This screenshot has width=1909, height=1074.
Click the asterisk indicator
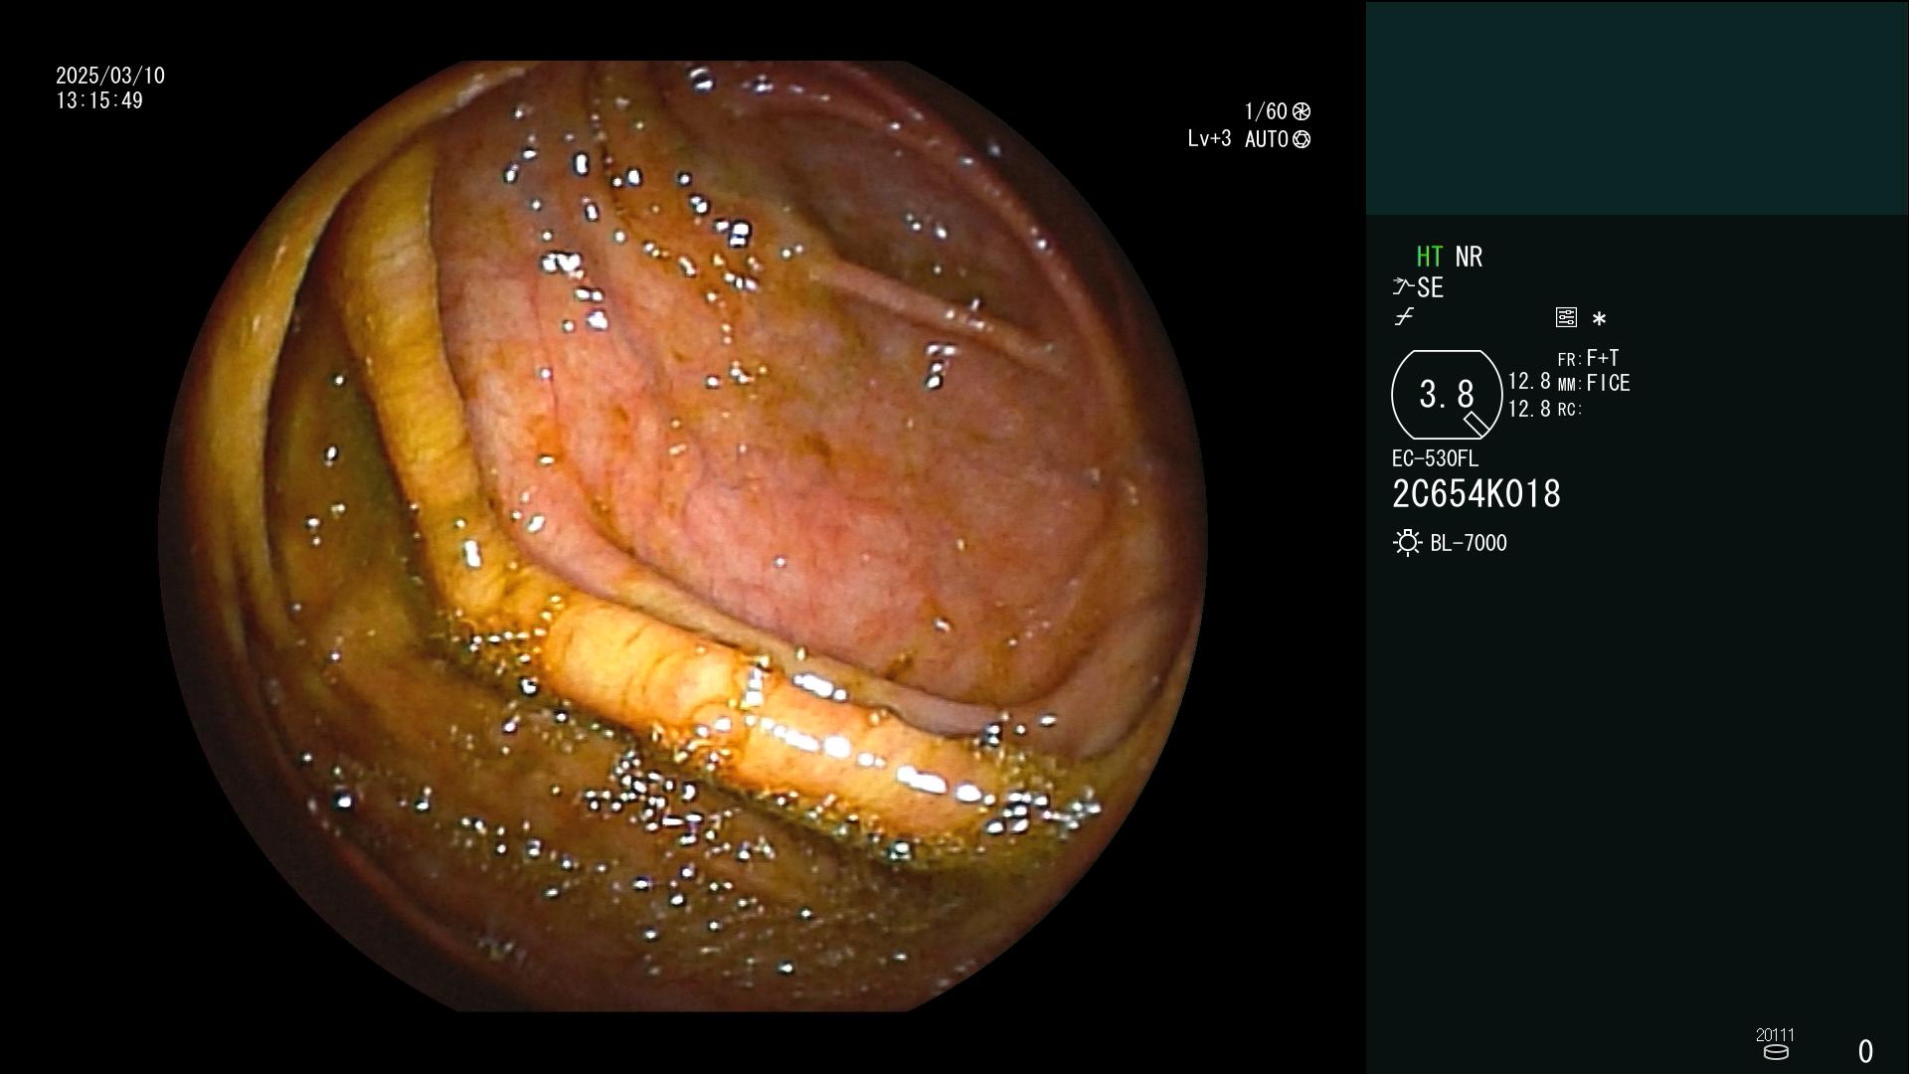point(1599,319)
